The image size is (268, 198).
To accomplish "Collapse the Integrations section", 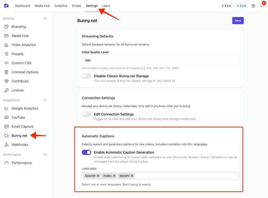I will coord(45,100).
